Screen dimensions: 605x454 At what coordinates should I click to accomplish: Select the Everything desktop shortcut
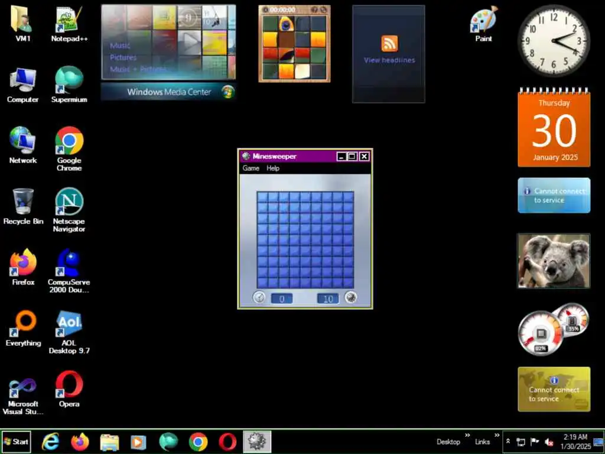pyautogui.click(x=23, y=328)
